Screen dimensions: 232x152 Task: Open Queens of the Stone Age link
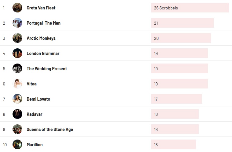tap(50, 130)
